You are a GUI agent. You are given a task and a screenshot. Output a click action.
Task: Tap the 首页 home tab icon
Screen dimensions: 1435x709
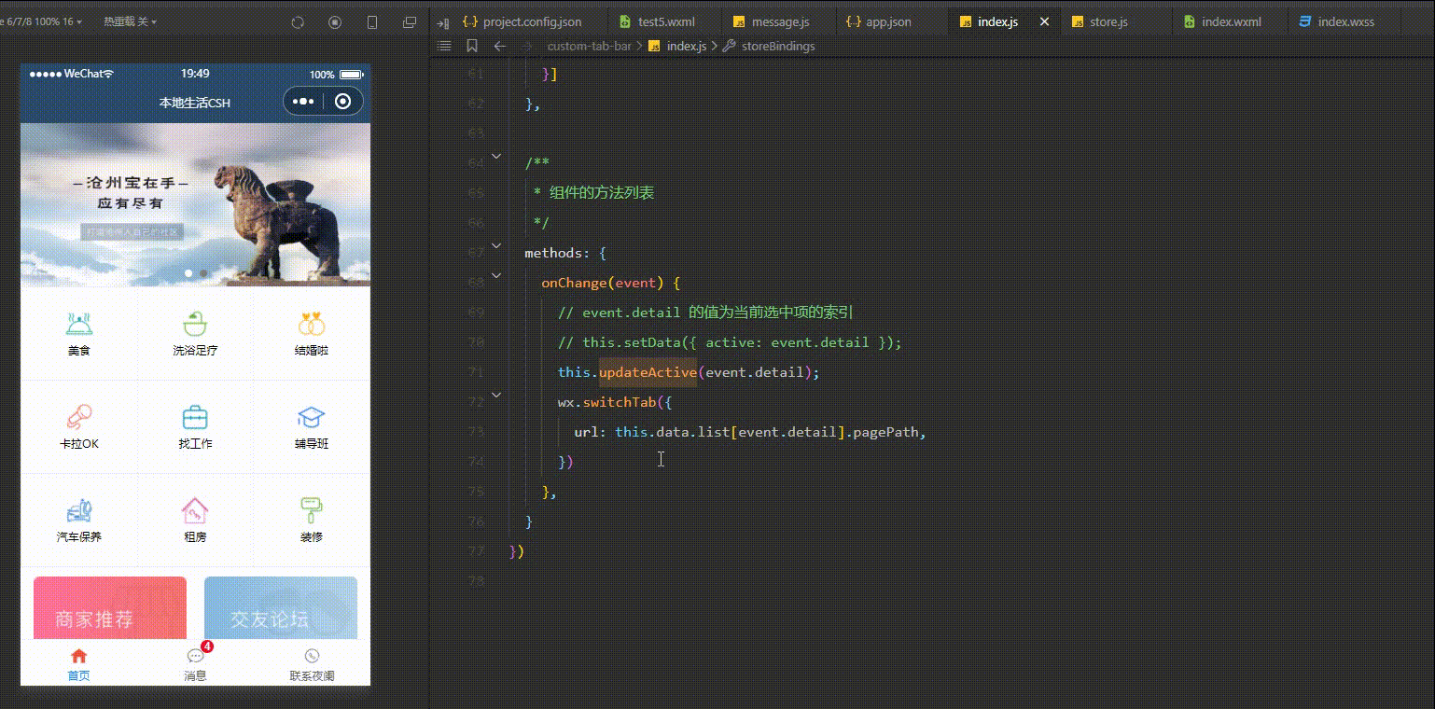coord(79,656)
